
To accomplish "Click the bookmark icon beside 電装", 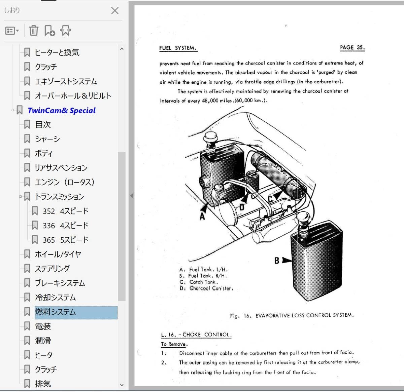I will pyautogui.click(x=27, y=326).
